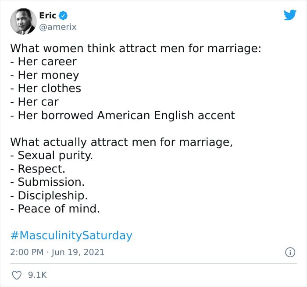Click the 'Submission.' line
This screenshot has width=307, height=287.
(47, 182)
